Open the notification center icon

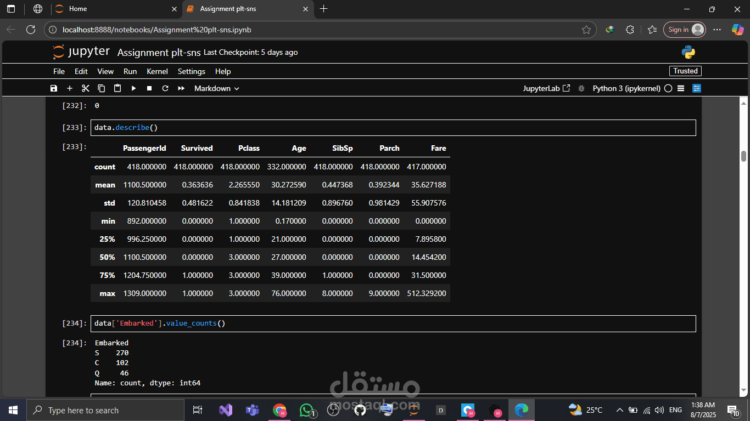point(733,410)
